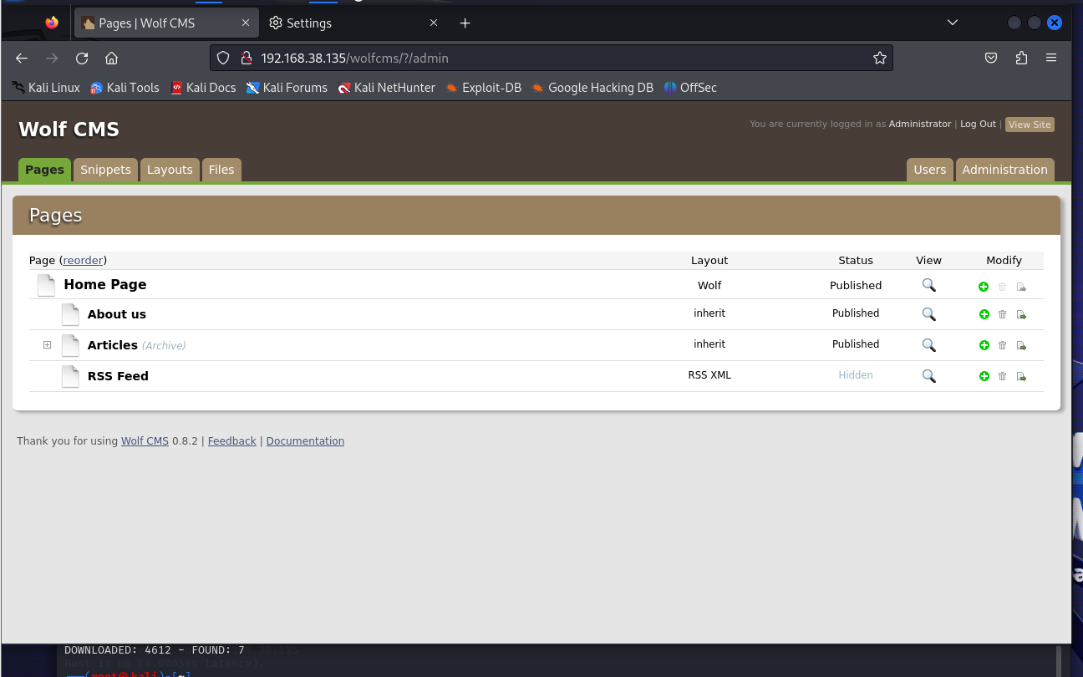Close the Pages | Wolf CMS tab
Viewport: 1083px width, 677px height.
246,23
